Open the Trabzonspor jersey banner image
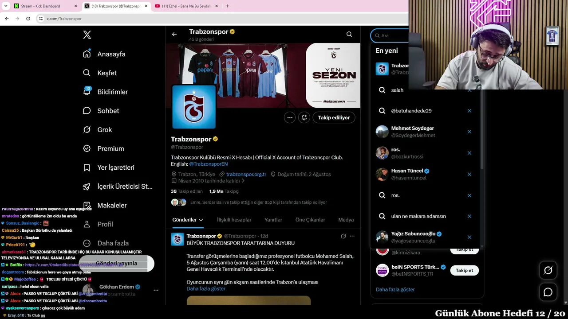The image size is (568, 319). 263,75
